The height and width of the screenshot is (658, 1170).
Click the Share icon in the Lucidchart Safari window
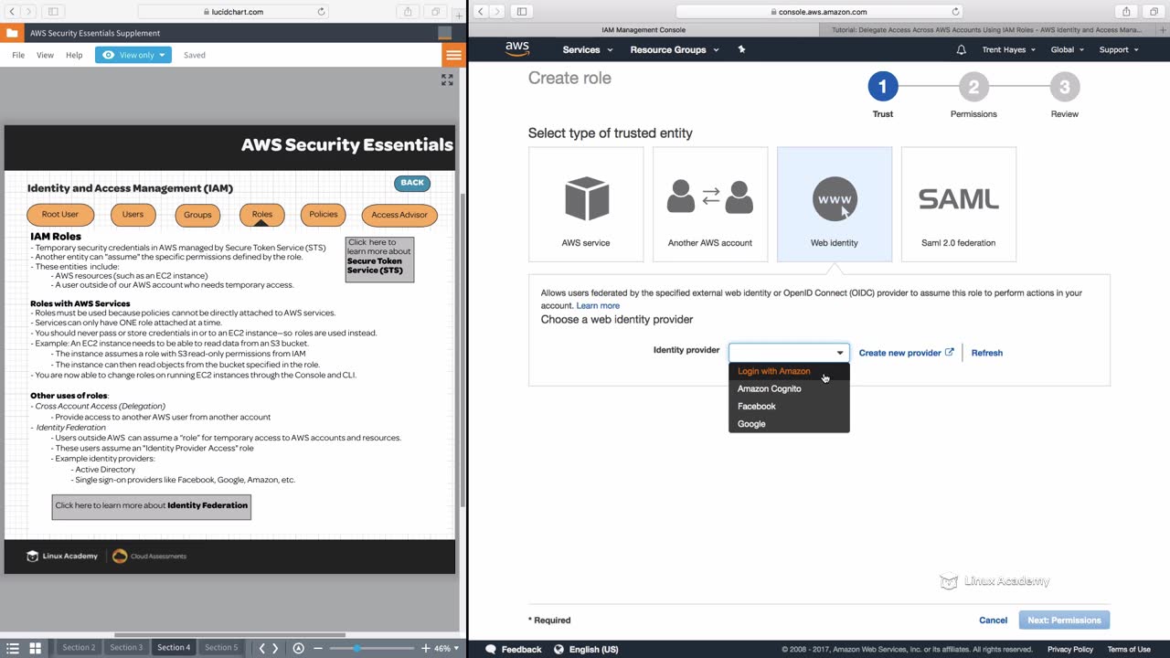[408, 12]
